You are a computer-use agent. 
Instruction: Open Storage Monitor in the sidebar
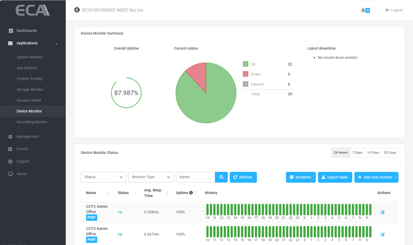pyautogui.click(x=30, y=89)
